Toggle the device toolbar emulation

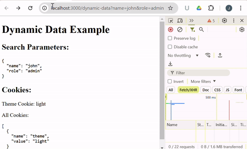click(x=180, y=21)
